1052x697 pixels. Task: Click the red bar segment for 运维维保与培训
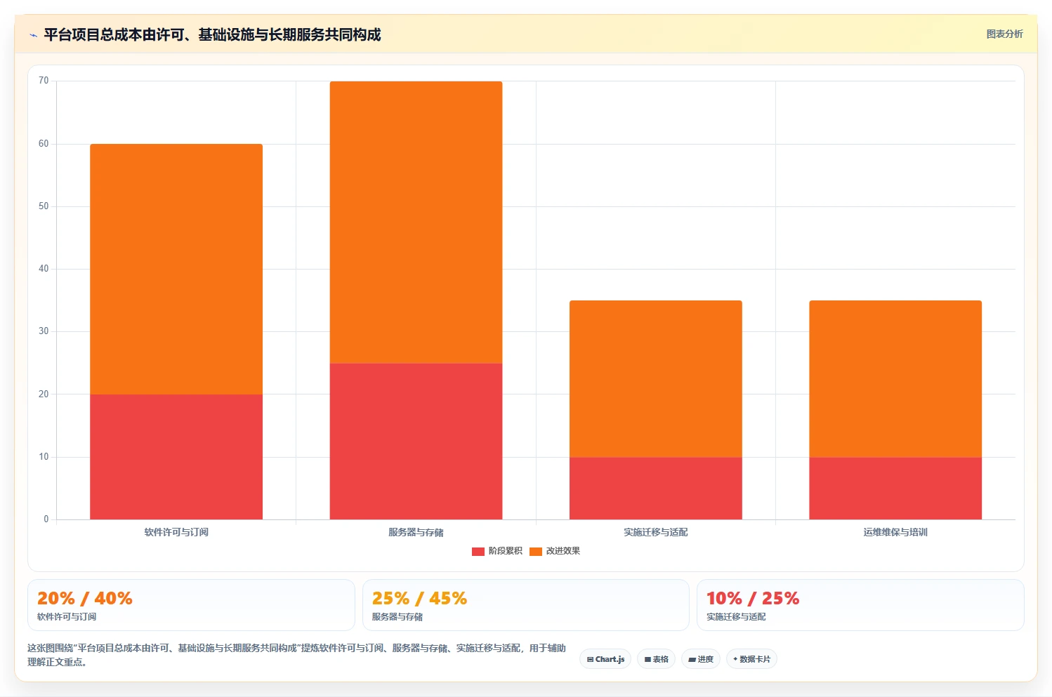[895, 489]
